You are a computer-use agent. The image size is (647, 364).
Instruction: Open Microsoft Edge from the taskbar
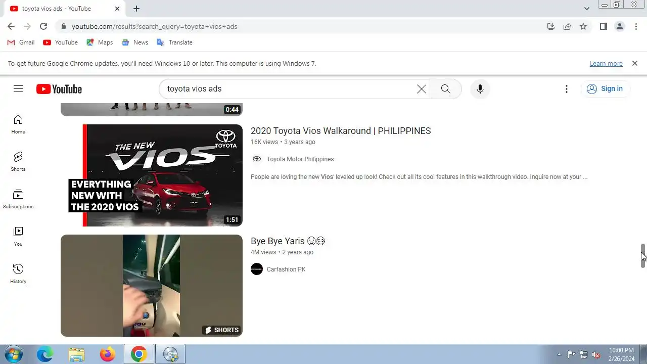click(x=45, y=354)
